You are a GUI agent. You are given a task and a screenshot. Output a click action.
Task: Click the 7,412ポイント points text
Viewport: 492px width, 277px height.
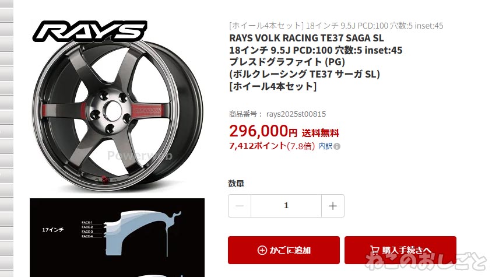coord(258,146)
